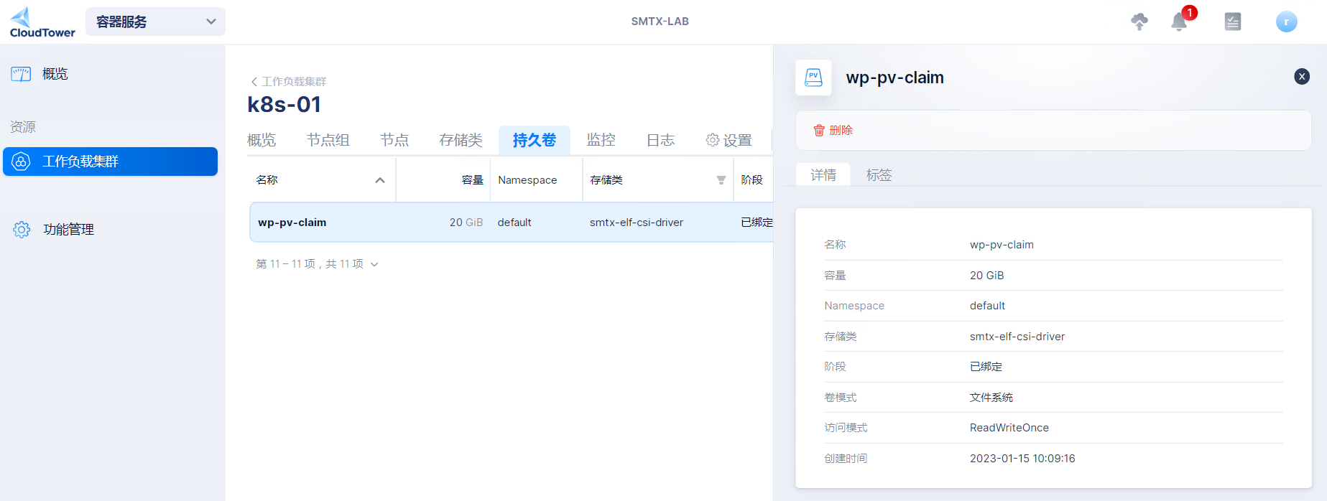This screenshot has width=1327, height=501.
Task: Click the cloud upload icon
Action: point(1139,22)
